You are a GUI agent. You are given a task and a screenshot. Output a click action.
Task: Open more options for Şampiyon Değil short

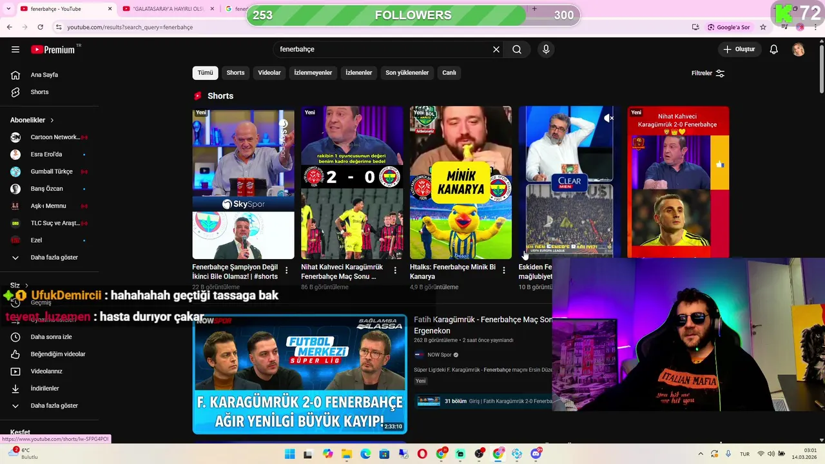[x=287, y=271]
